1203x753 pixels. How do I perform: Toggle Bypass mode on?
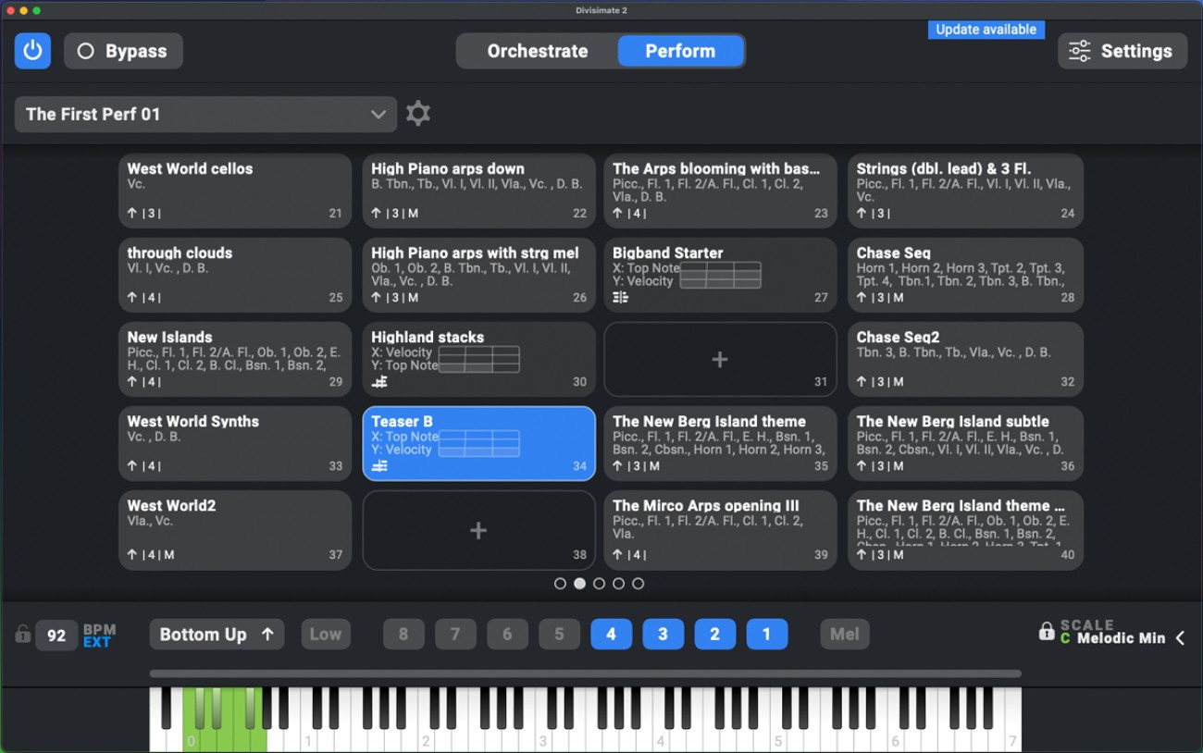(x=123, y=51)
